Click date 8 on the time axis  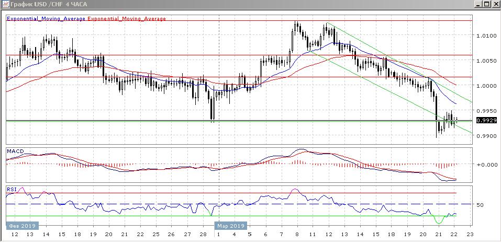pos(297,236)
